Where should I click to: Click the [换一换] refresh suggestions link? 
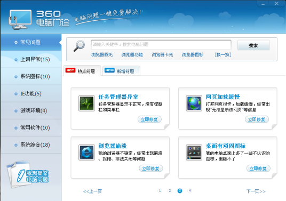click(223, 55)
